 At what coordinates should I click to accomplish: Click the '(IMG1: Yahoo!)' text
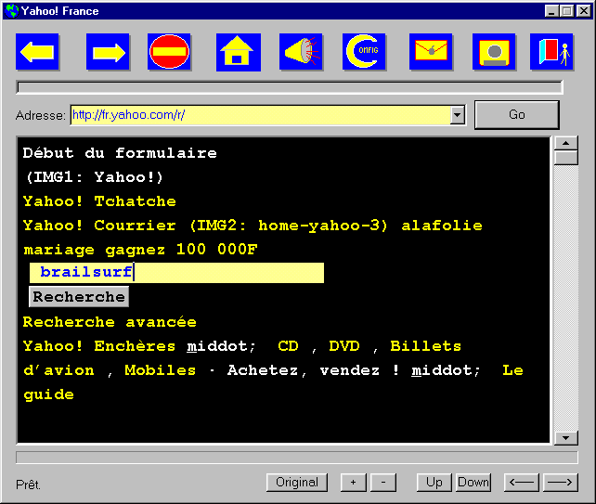tap(95, 177)
